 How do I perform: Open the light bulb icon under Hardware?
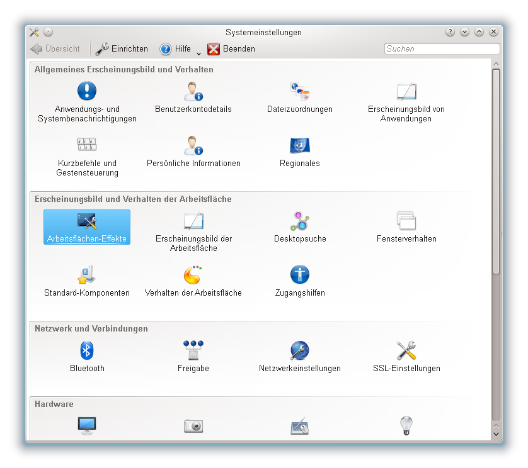click(x=406, y=426)
